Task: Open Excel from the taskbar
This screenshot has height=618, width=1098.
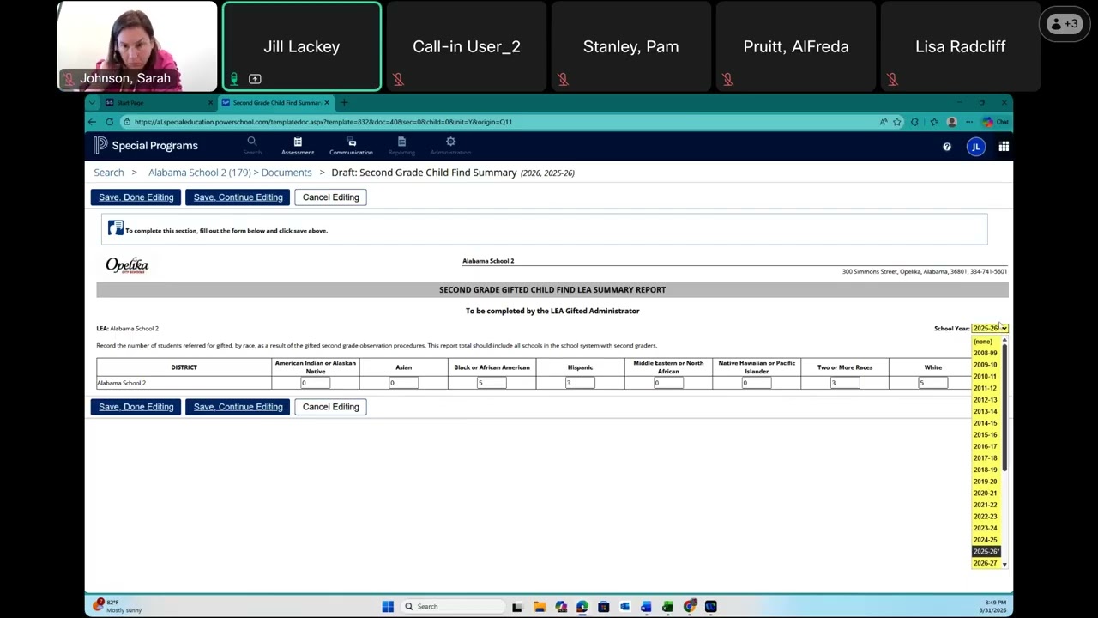Action: 667,607
